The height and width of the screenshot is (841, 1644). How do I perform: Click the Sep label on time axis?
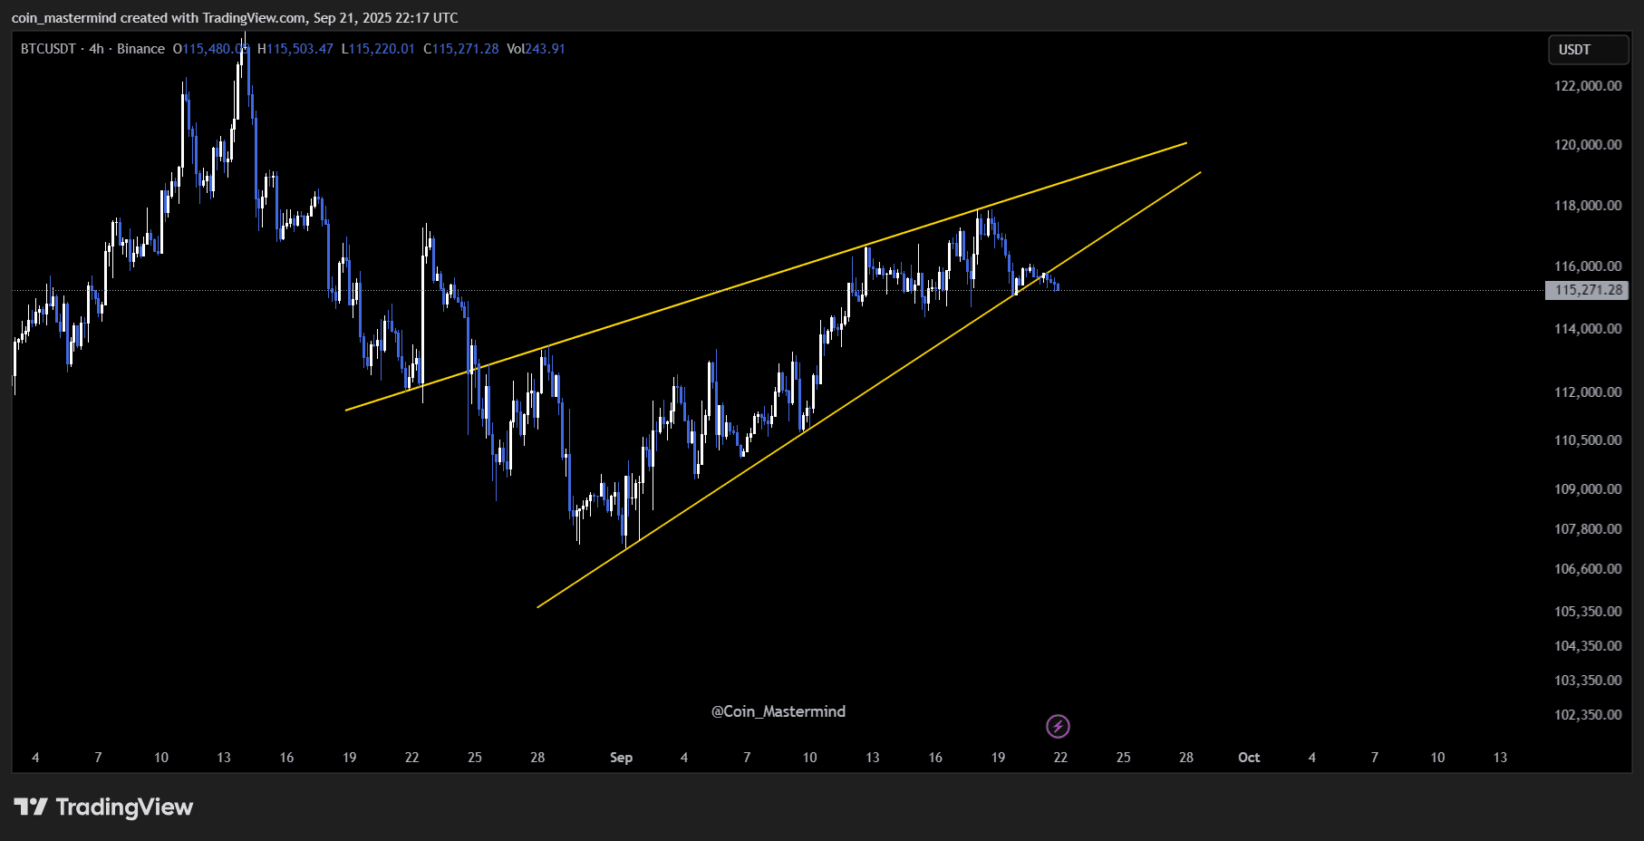click(x=621, y=758)
